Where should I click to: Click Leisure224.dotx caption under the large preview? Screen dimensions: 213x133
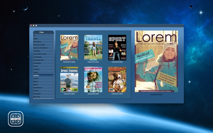[x=156, y=94]
